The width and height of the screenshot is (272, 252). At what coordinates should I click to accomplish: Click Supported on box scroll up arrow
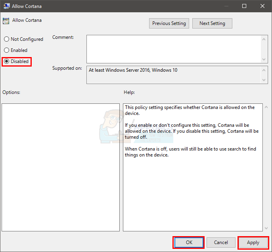coord(264,70)
